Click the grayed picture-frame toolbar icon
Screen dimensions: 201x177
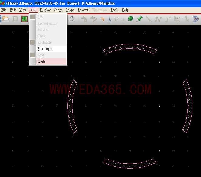tap(177, 19)
